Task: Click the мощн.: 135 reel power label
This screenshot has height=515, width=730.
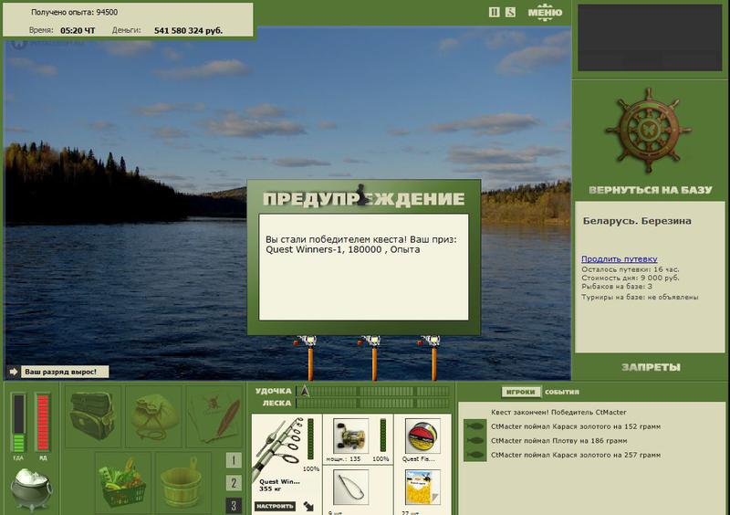Action: point(343,459)
